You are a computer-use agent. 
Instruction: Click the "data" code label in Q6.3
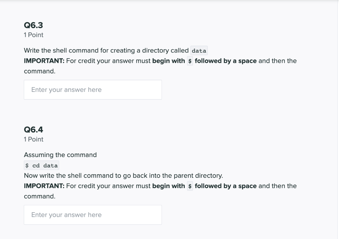(x=199, y=51)
